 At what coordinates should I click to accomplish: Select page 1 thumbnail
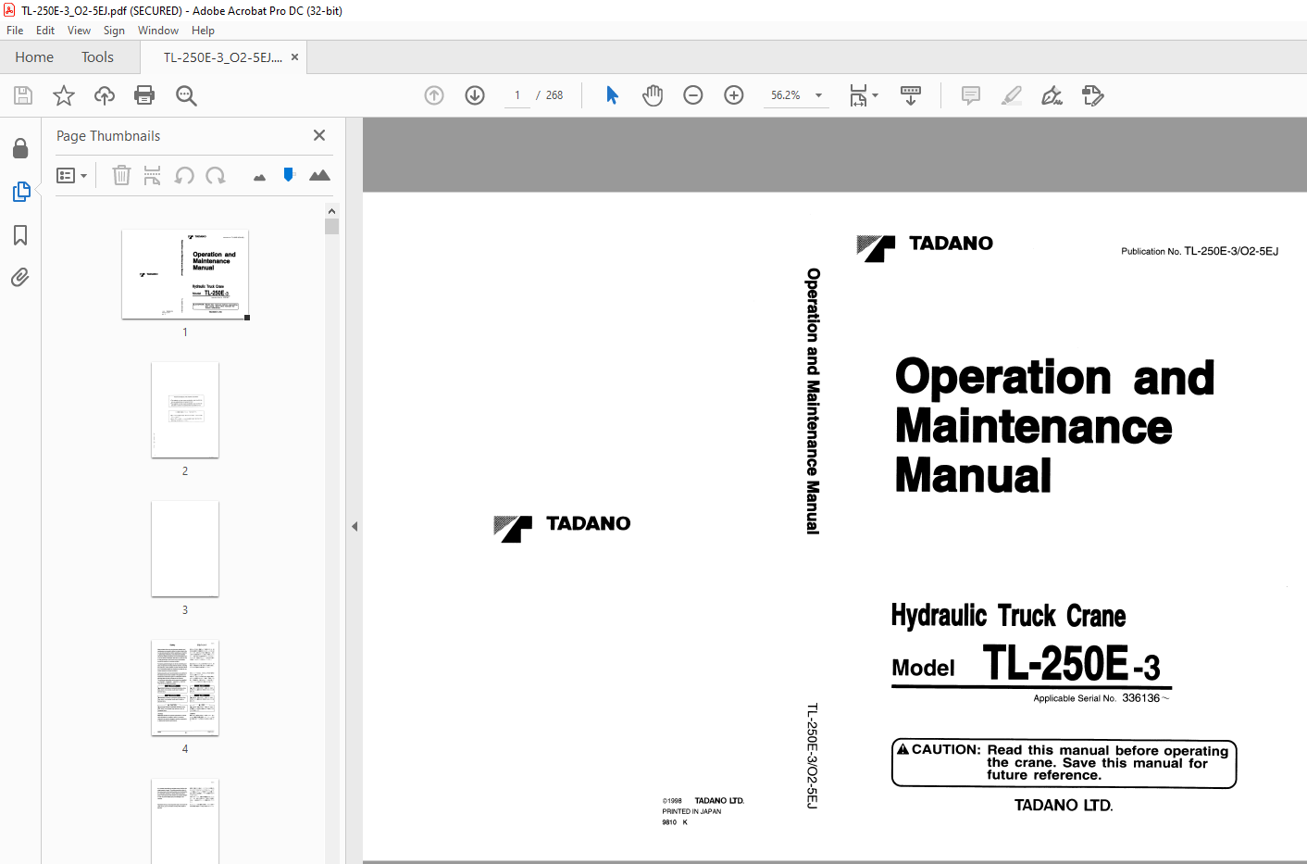(x=185, y=274)
